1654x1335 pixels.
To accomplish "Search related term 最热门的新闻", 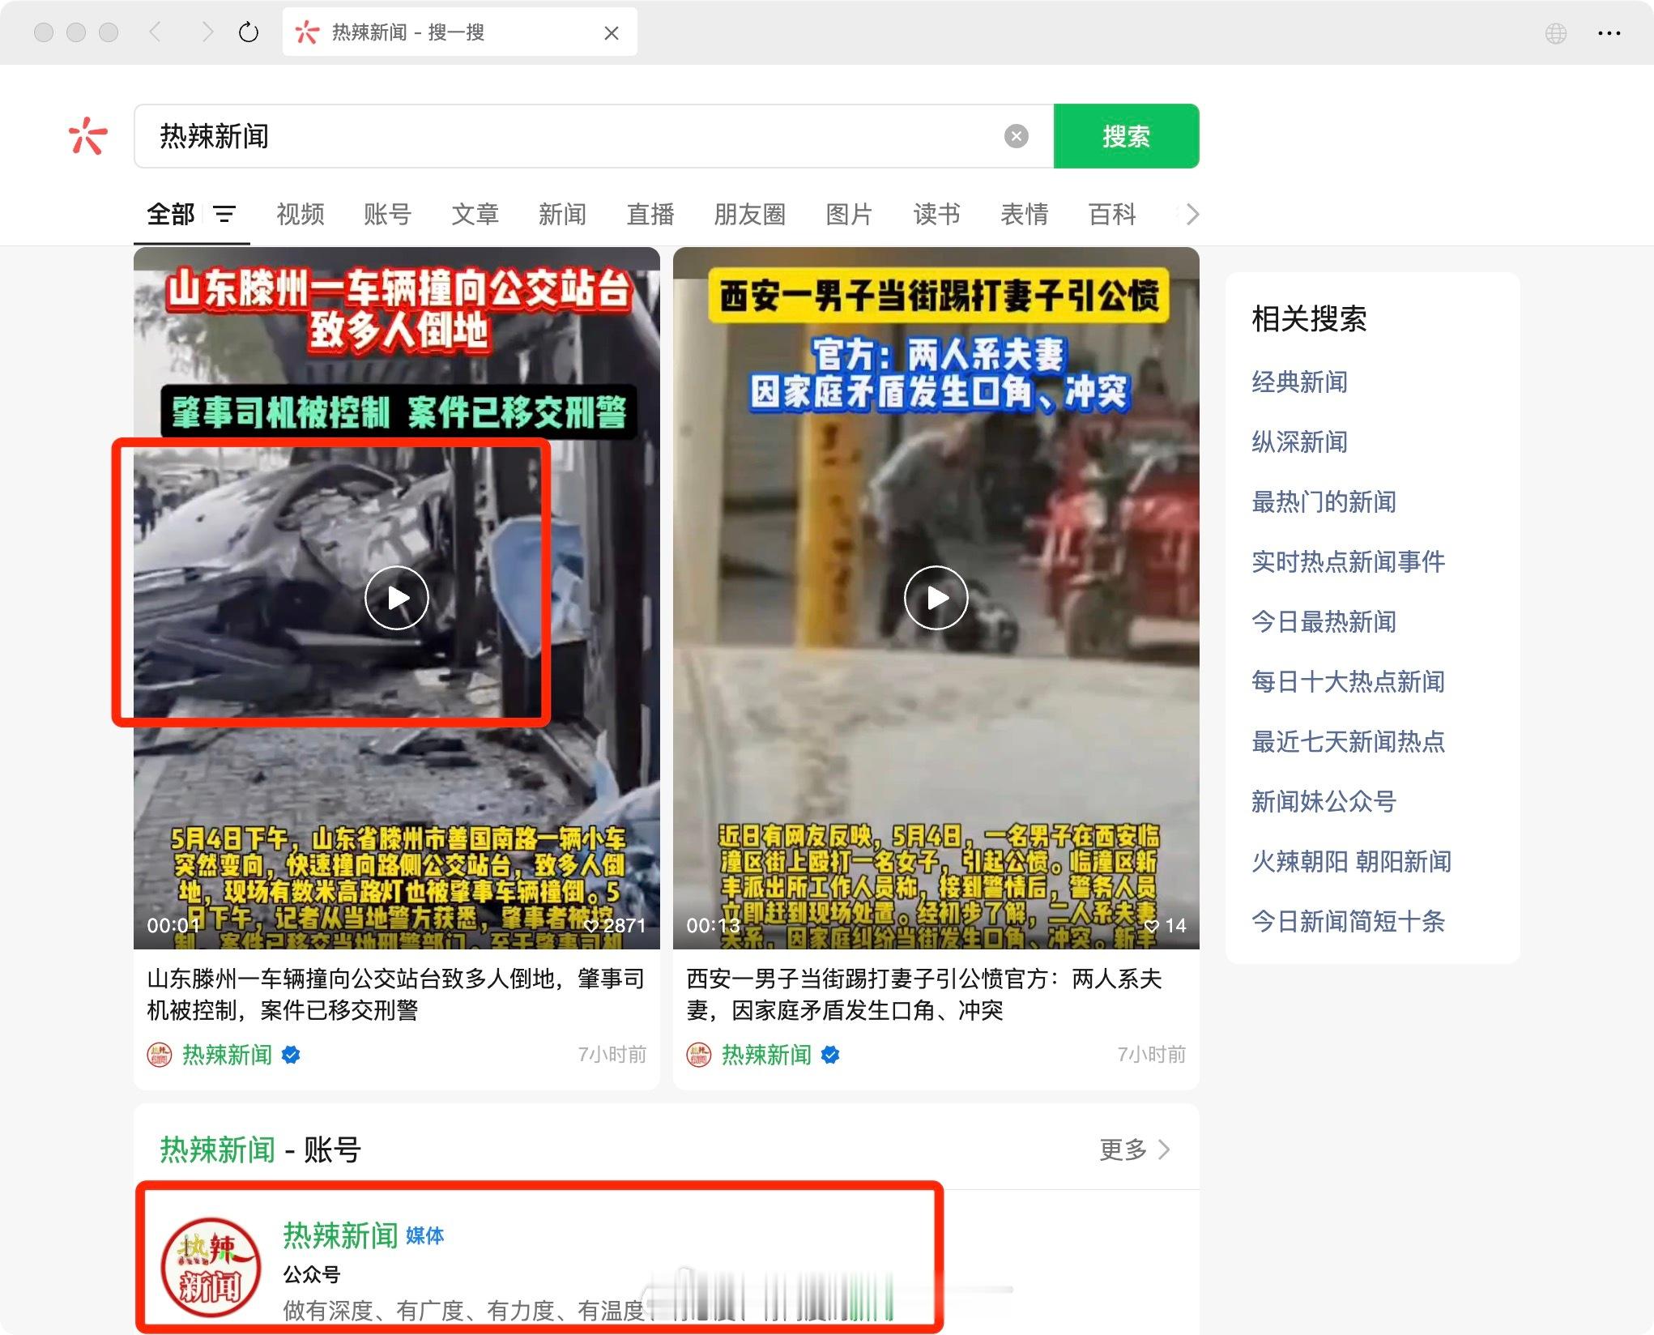I will (1324, 501).
